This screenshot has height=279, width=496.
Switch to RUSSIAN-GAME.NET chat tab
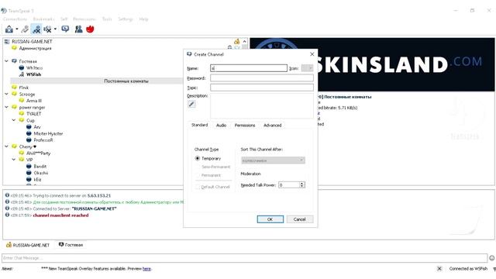coord(28,245)
